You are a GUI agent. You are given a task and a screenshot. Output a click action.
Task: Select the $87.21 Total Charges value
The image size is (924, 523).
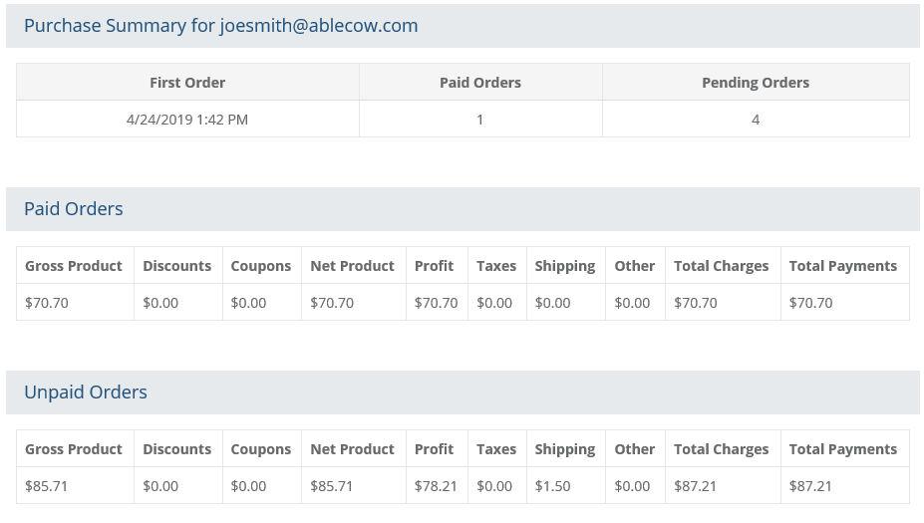696,486
